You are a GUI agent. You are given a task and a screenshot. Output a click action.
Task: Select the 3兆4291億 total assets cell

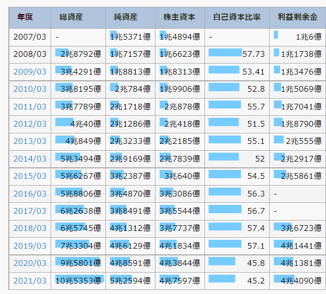tap(78, 72)
